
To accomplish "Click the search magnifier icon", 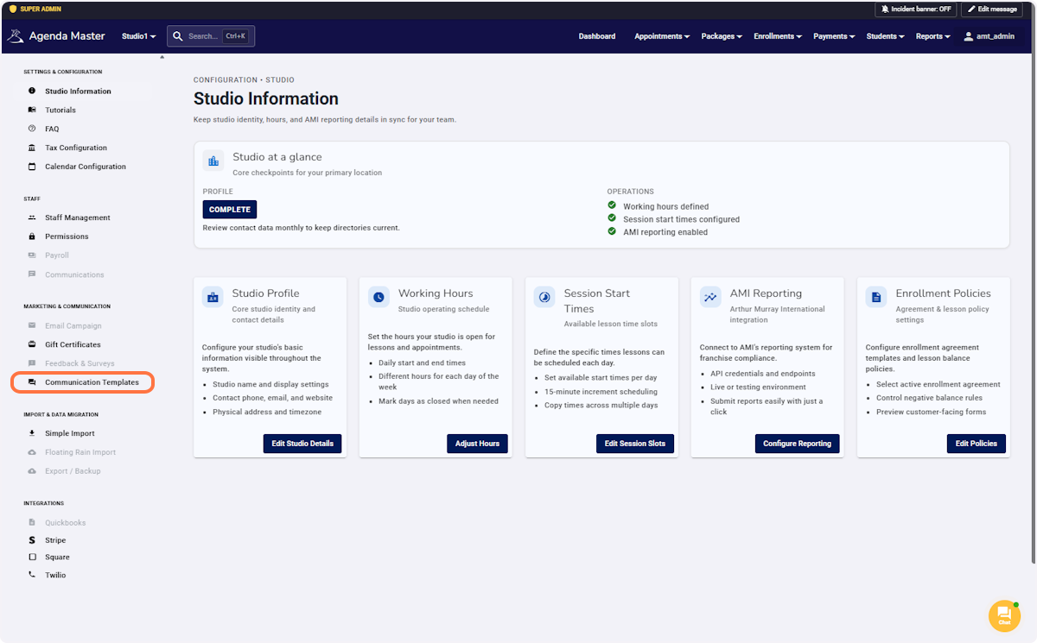I will click(177, 36).
